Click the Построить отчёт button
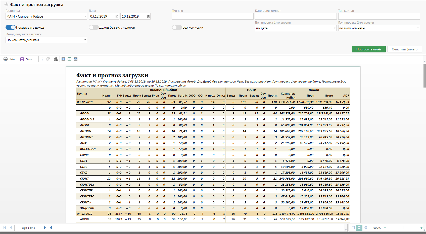 (x=369, y=49)
